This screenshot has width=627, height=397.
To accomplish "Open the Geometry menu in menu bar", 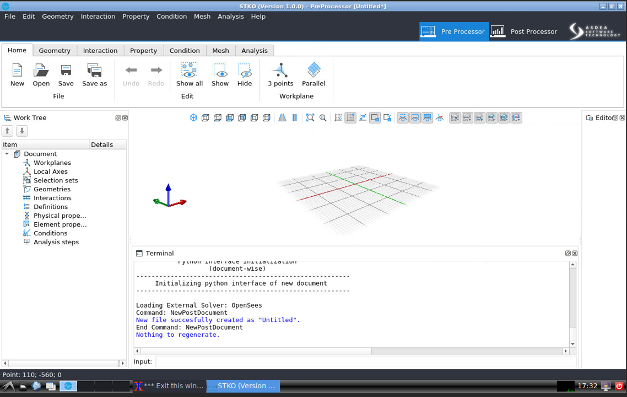I will pos(57,16).
